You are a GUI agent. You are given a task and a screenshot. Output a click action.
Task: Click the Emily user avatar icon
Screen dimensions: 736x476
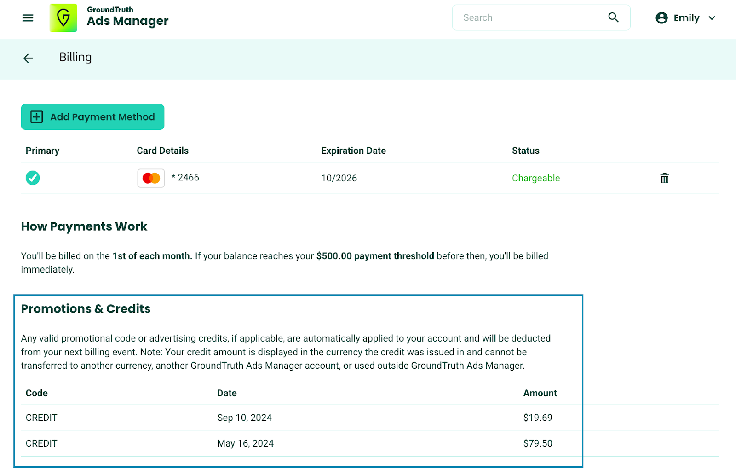[x=661, y=18]
